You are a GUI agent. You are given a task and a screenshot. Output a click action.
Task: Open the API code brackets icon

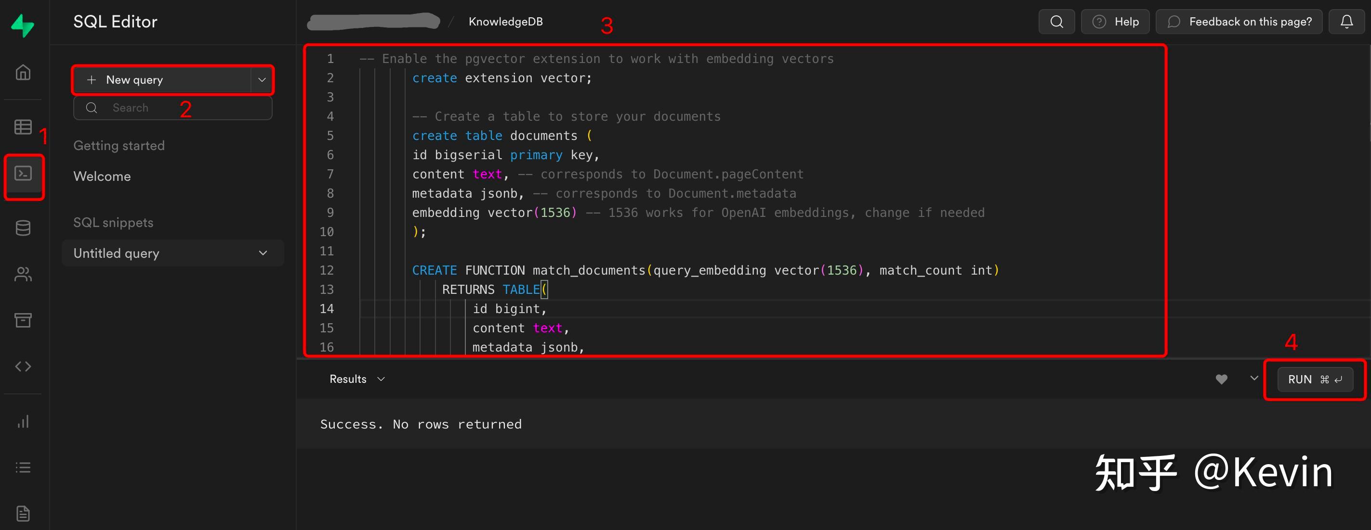click(23, 366)
